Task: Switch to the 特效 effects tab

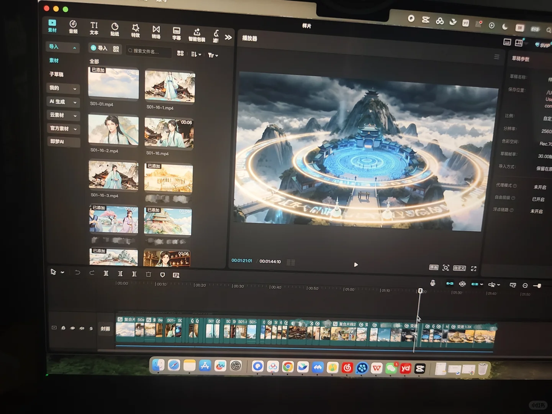Action: (x=135, y=31)
